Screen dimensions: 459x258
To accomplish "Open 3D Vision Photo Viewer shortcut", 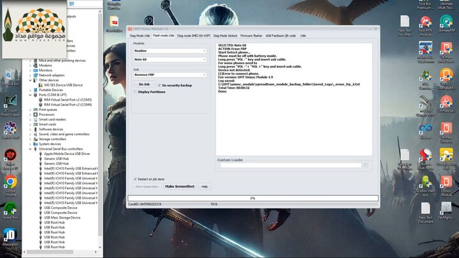I will point(10,105).
